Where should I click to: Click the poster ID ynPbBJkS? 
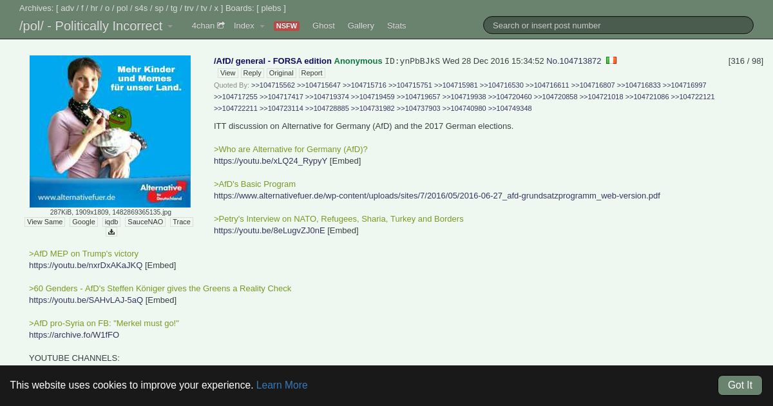click(412, 61)
